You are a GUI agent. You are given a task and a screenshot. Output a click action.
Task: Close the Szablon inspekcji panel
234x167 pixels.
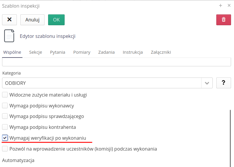pos(229,6)
